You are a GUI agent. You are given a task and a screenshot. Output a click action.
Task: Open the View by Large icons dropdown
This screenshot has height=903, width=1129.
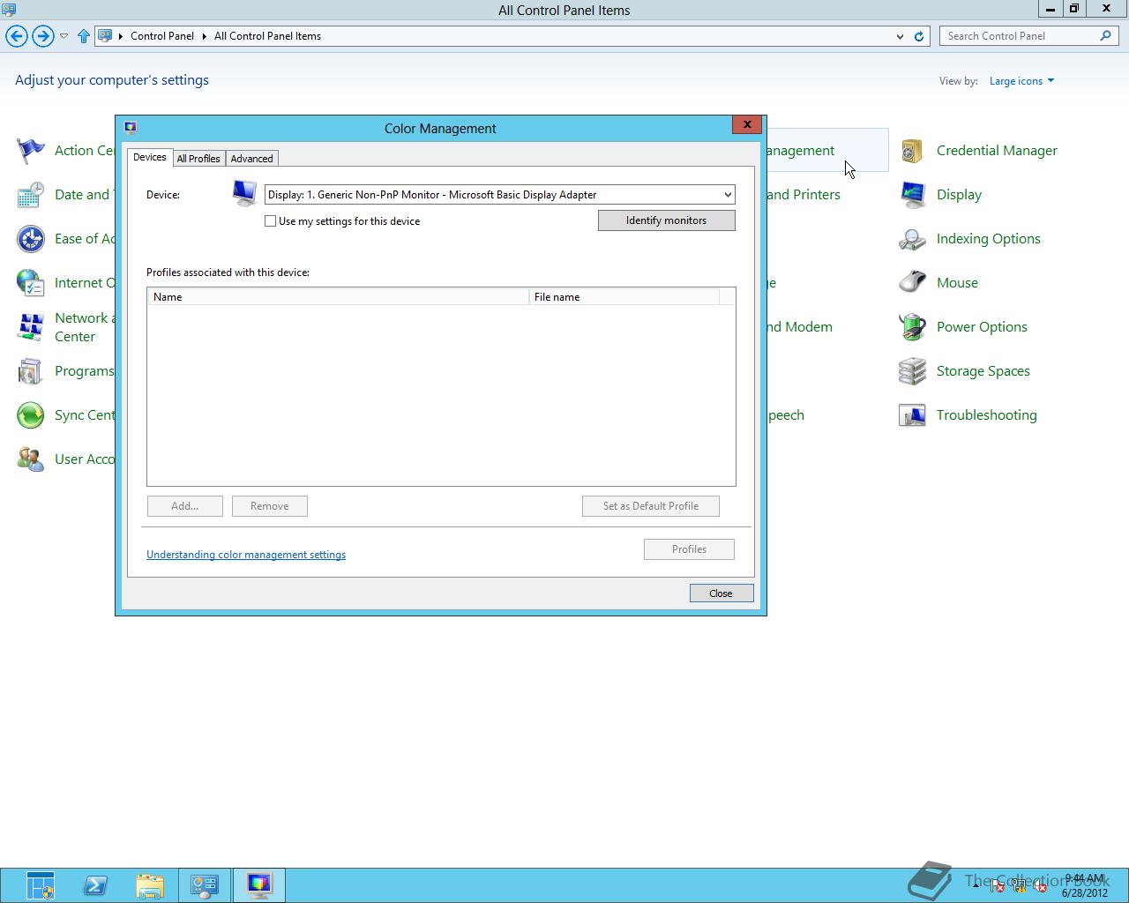1021,81
